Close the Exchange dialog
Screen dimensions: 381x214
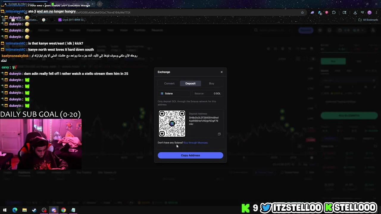point(221,72)
